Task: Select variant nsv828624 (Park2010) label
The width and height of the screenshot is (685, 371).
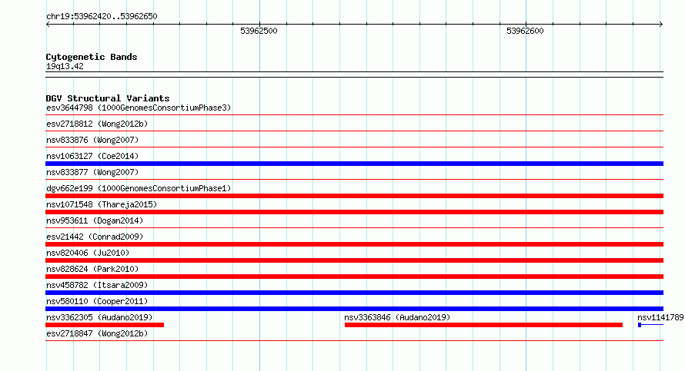Action: pyautogui.click(x=92, y=269)
